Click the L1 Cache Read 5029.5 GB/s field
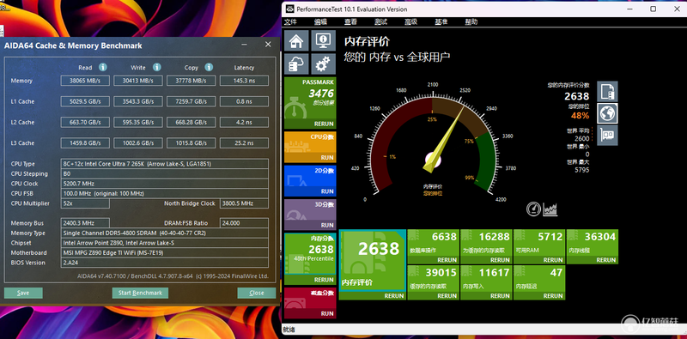687x339 pixels. point(85,101)
